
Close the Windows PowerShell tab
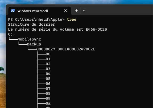(x=65, y=11)
